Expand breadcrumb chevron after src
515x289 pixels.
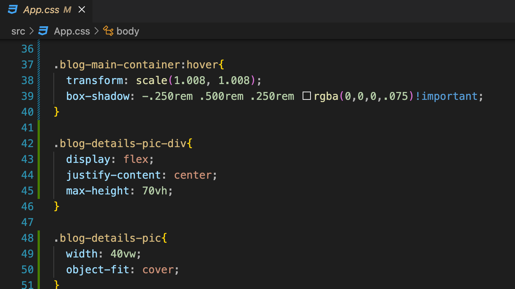tap(32, 31)
